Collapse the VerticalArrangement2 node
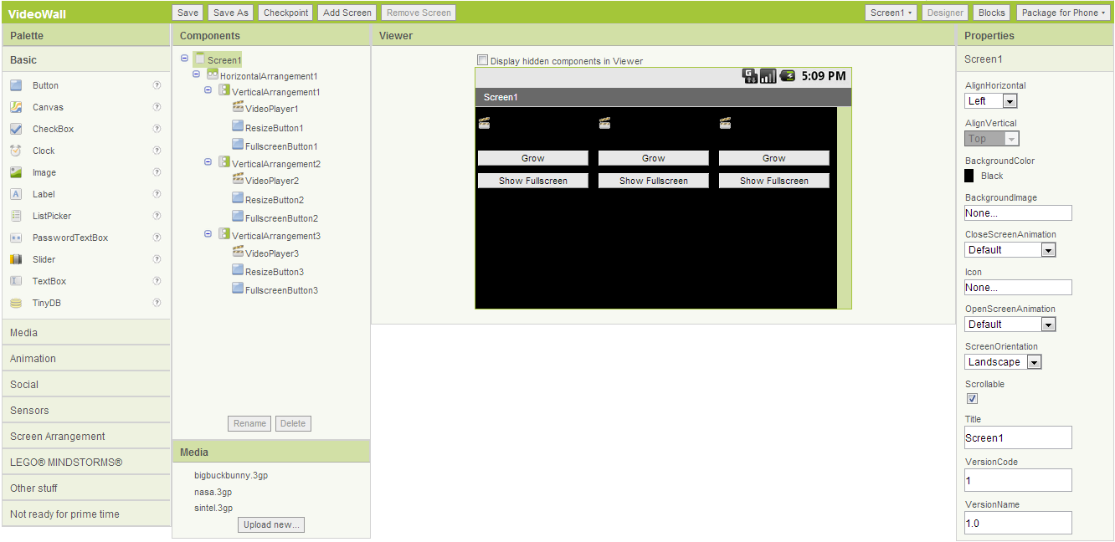The image size is (1115, 542). point(208,161)
